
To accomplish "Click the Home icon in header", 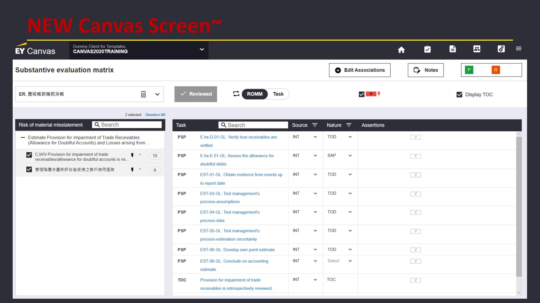I will 401,50.
